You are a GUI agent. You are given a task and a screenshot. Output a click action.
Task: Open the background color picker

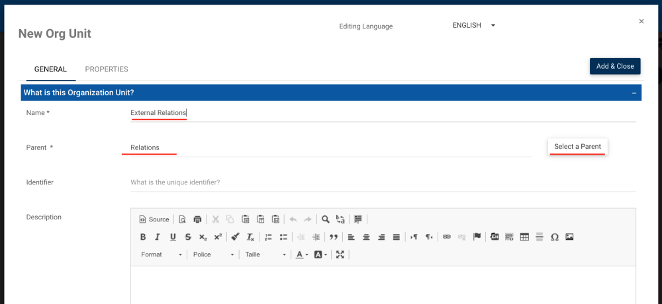320,254
